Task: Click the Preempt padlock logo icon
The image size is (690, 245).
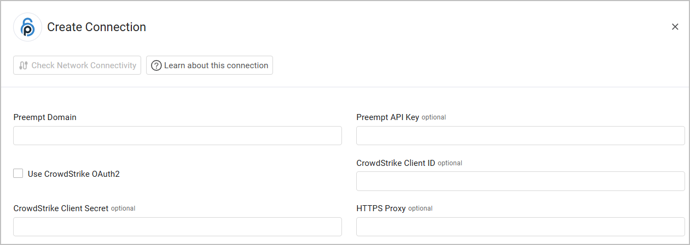Action: point(27,27)
